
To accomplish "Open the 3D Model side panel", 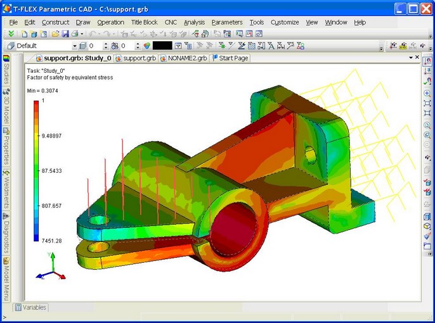I will pyautogui.click(x=6, y=106).
